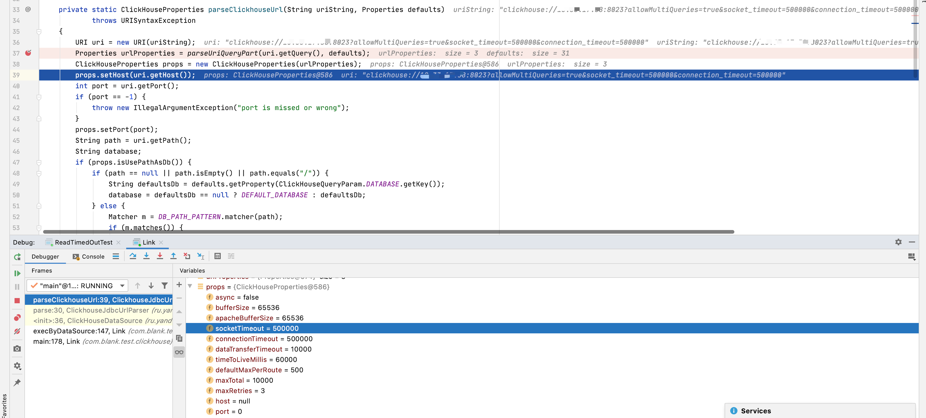
Task: Select frame <init>:36, ClickHouseDataSource
Action: coord(99,321)
